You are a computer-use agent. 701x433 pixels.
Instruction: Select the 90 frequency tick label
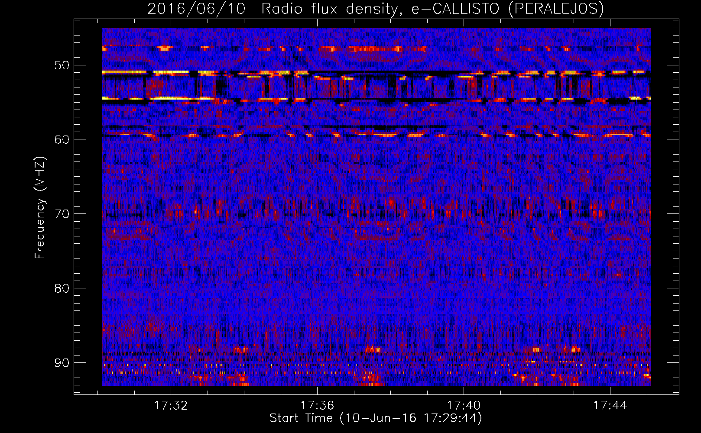click(62, 363)
